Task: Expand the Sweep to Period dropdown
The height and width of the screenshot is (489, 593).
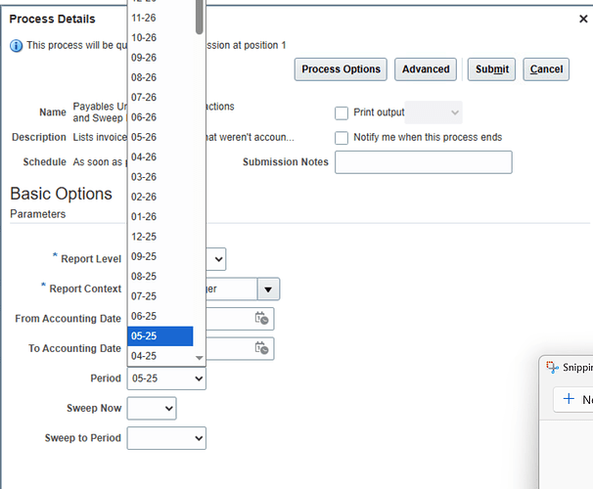Action: pos(166,438)
